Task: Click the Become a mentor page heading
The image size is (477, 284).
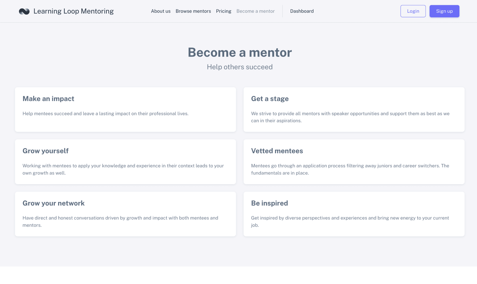Action: tap(240, 53)
